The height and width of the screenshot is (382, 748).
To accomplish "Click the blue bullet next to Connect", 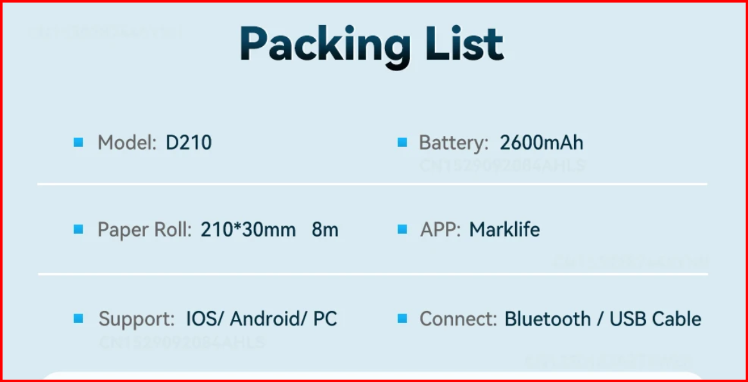I will click(402, 318).
